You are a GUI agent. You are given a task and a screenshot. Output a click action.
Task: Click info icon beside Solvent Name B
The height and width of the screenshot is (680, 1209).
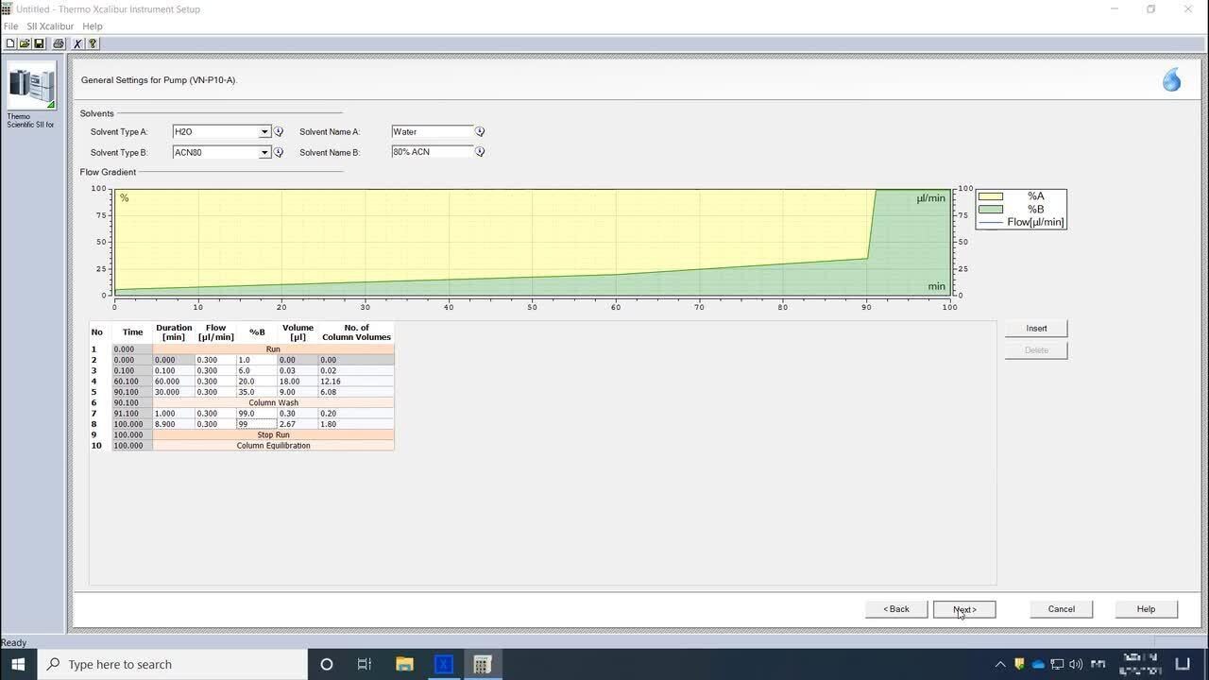pyautogui.click(x=480, y=152)
